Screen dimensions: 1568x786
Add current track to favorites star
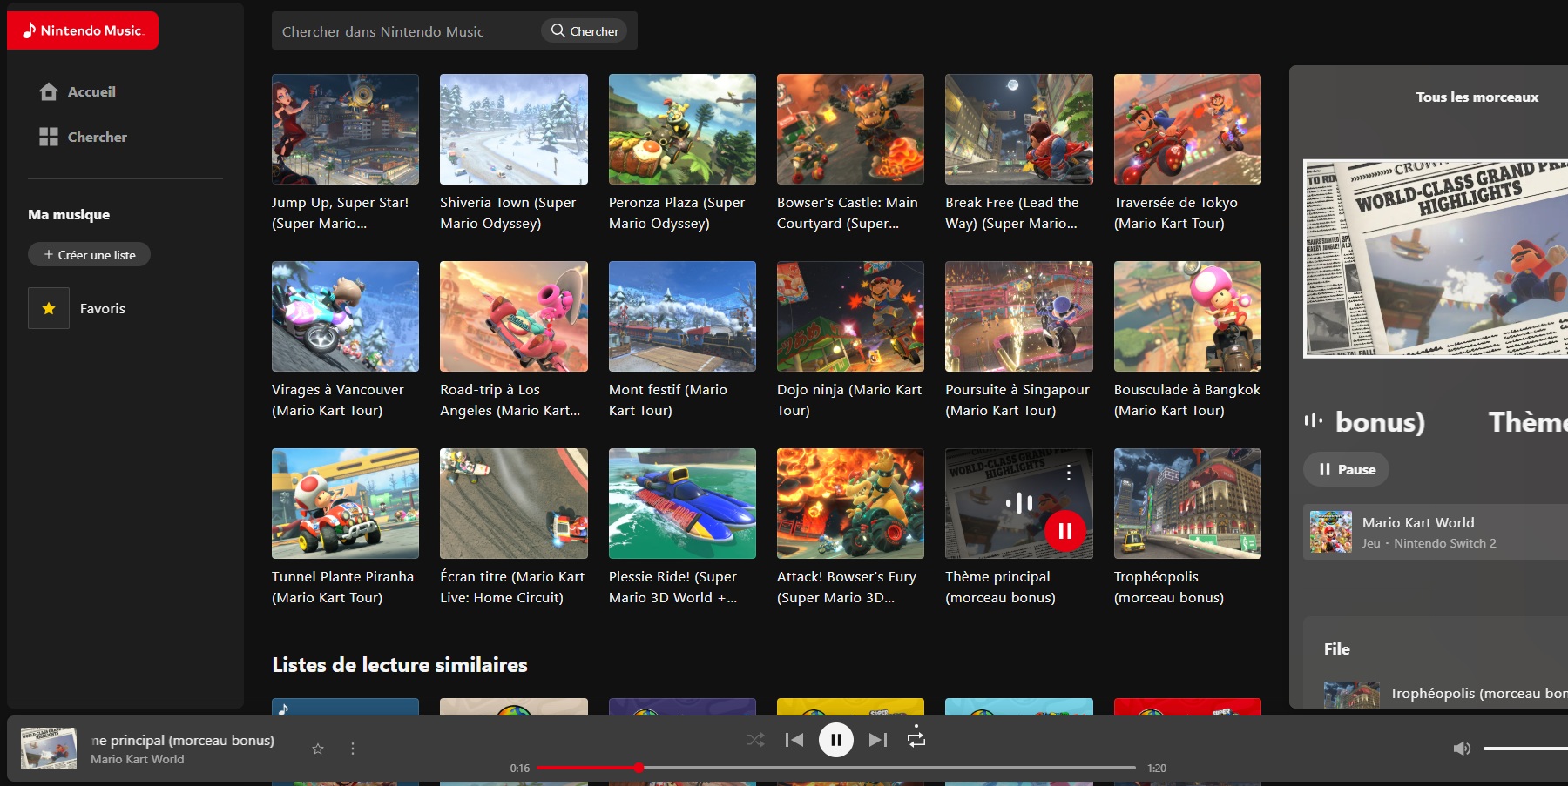click(x=318, y=749)
